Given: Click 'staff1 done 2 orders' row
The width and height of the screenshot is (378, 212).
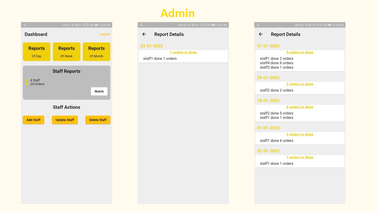Looking at the screenshot, I should pos(277,59).
